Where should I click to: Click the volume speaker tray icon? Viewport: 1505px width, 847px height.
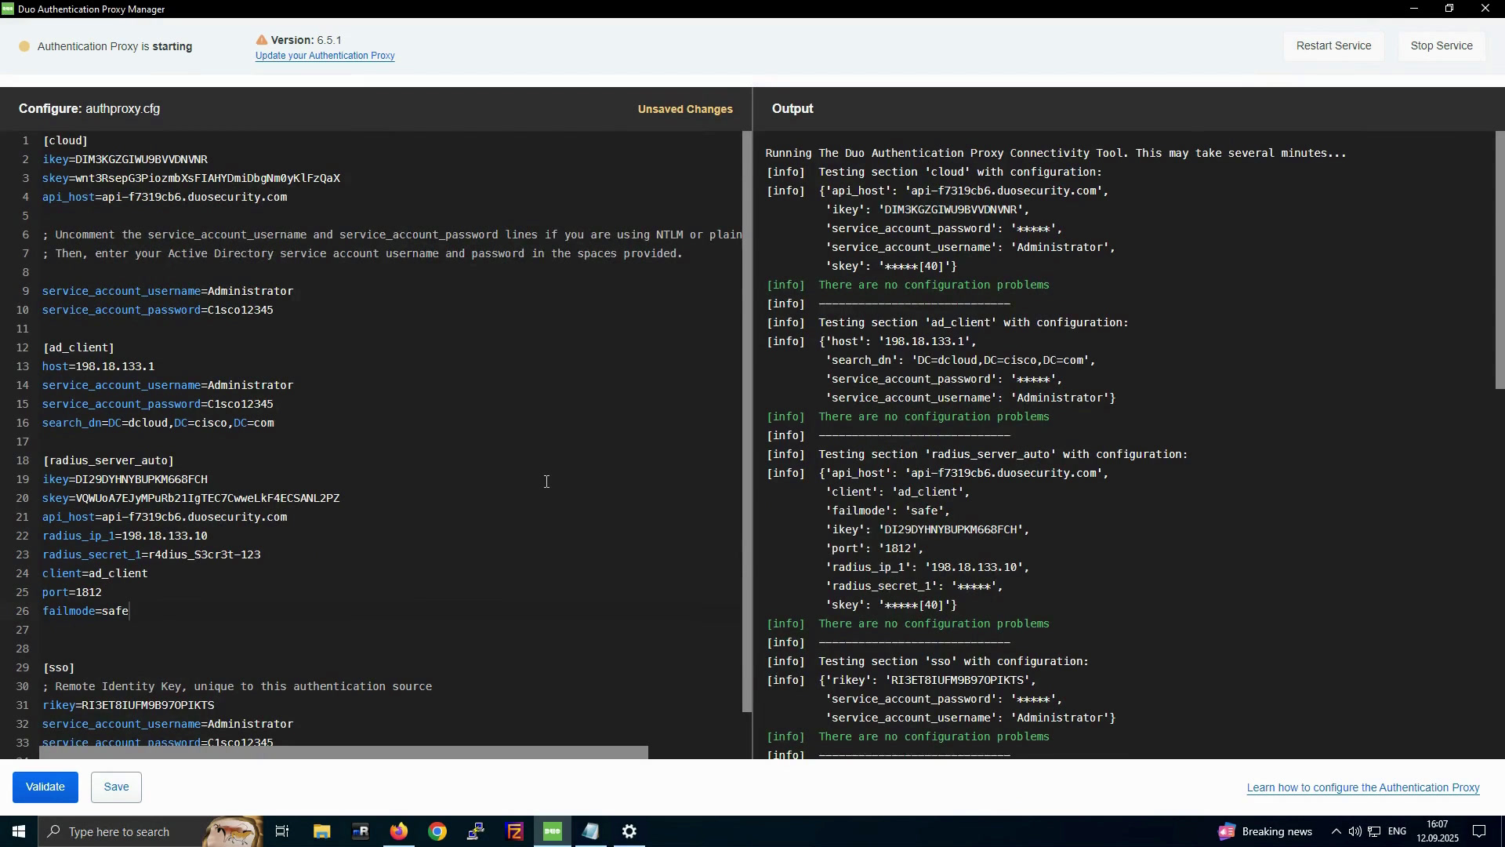(x=1354, y=832)
